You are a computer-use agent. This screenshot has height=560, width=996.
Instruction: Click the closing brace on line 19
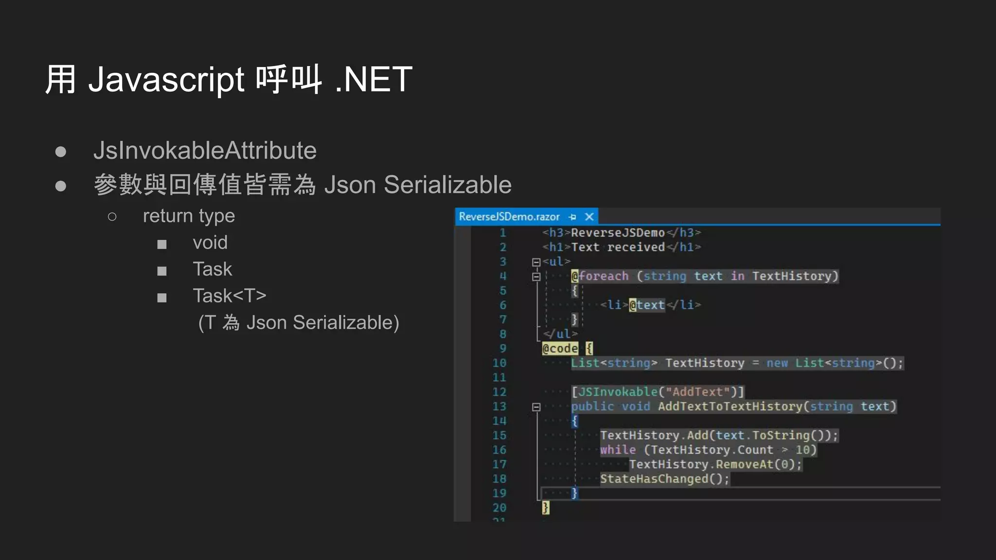[574, 493]
